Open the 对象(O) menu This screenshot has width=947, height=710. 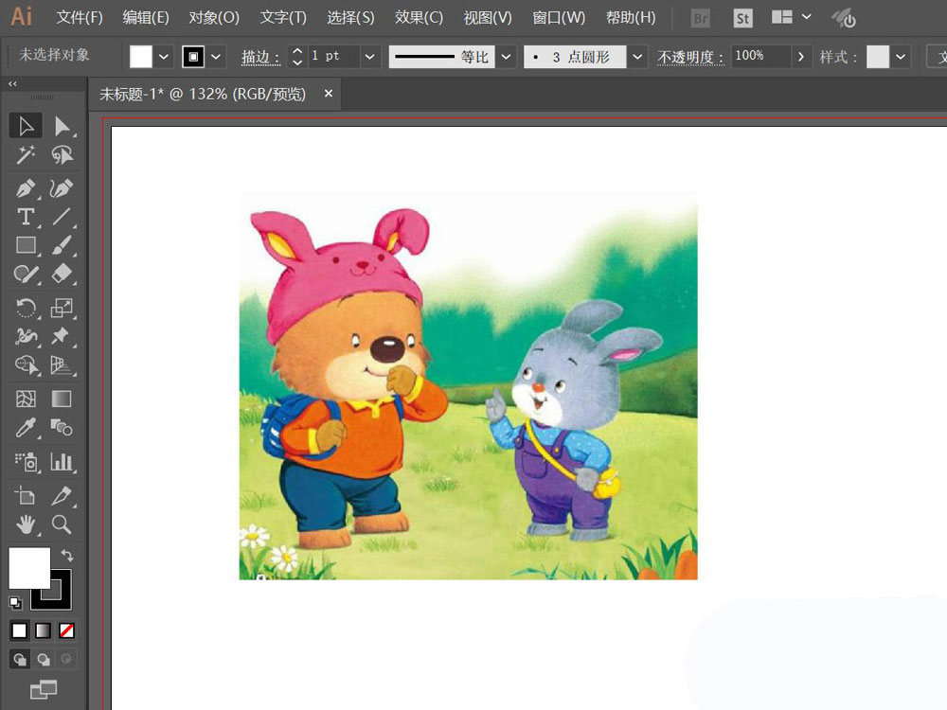click(214, 17)
